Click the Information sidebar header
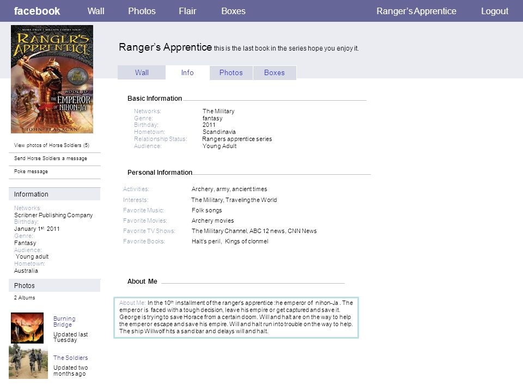This screenshot has height=392, width=523. [54, 194]
